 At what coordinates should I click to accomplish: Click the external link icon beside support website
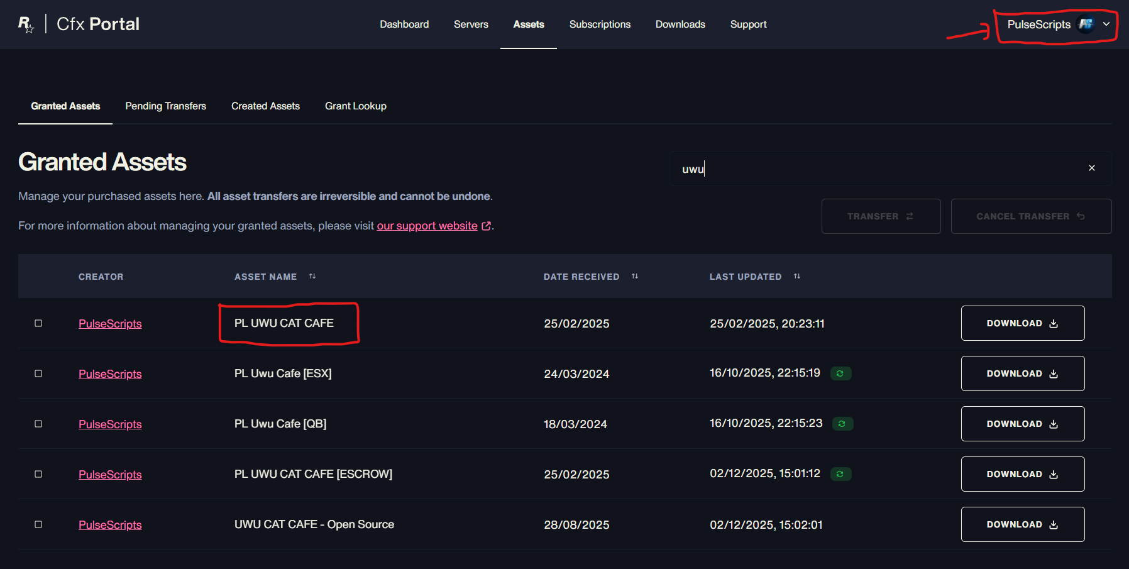point(486,226)
